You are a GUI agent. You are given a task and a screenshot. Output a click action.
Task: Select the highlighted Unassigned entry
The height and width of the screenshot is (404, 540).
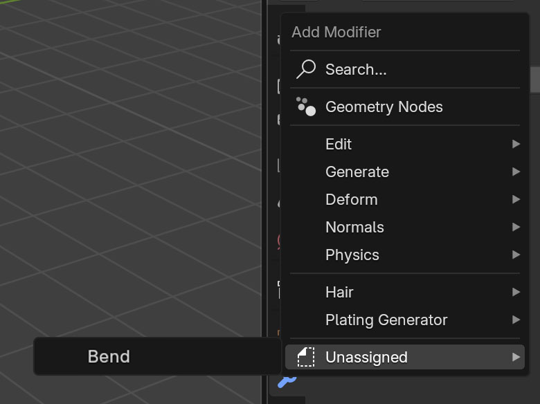point(405,357)
